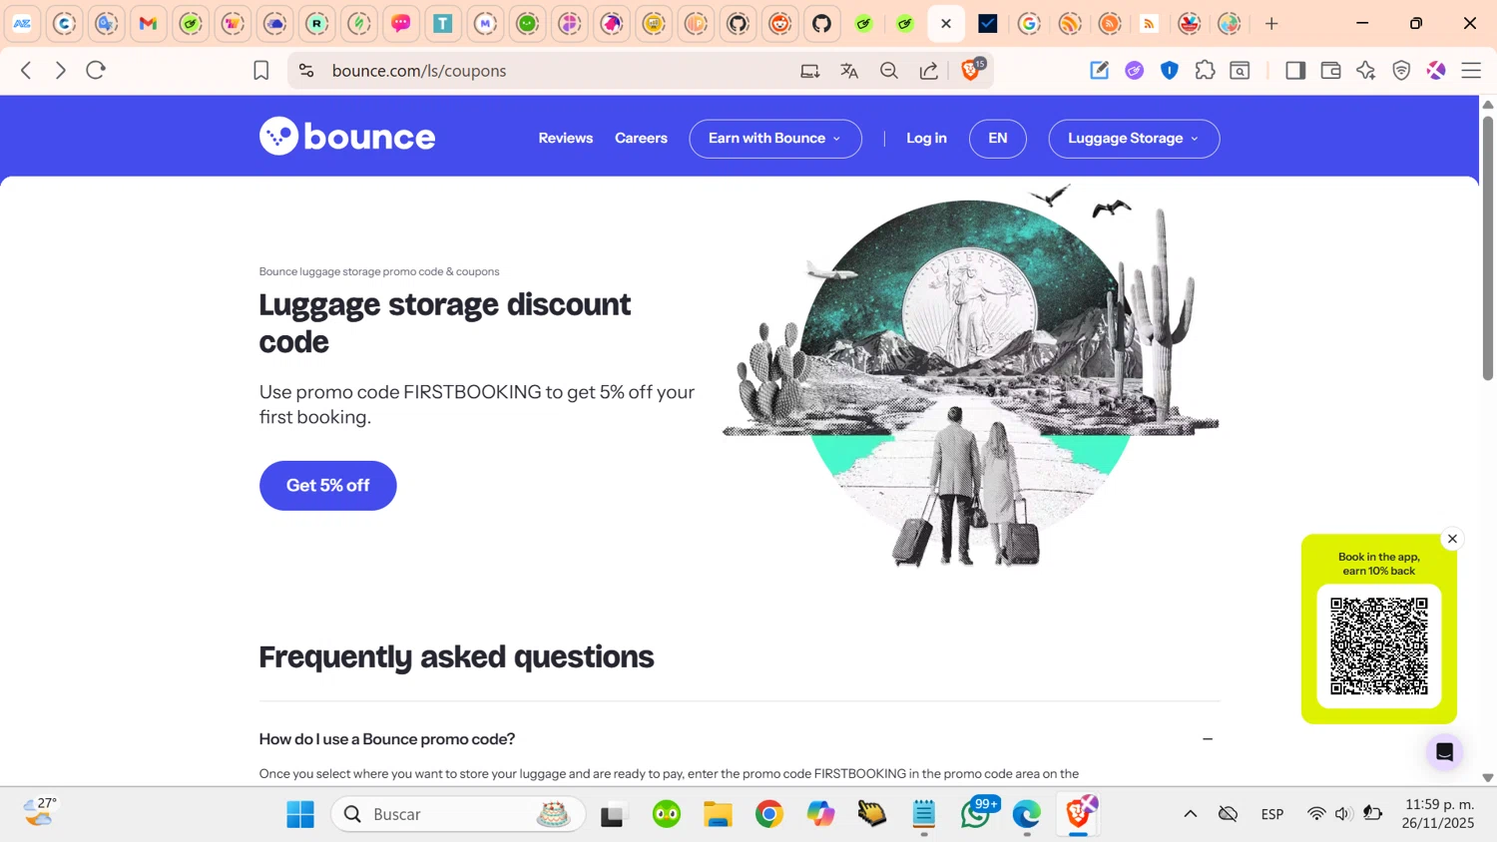Viewport: 1497px width, 842px height.
Task: Open the weather widget showing 27°
Action: click(40, 813)
